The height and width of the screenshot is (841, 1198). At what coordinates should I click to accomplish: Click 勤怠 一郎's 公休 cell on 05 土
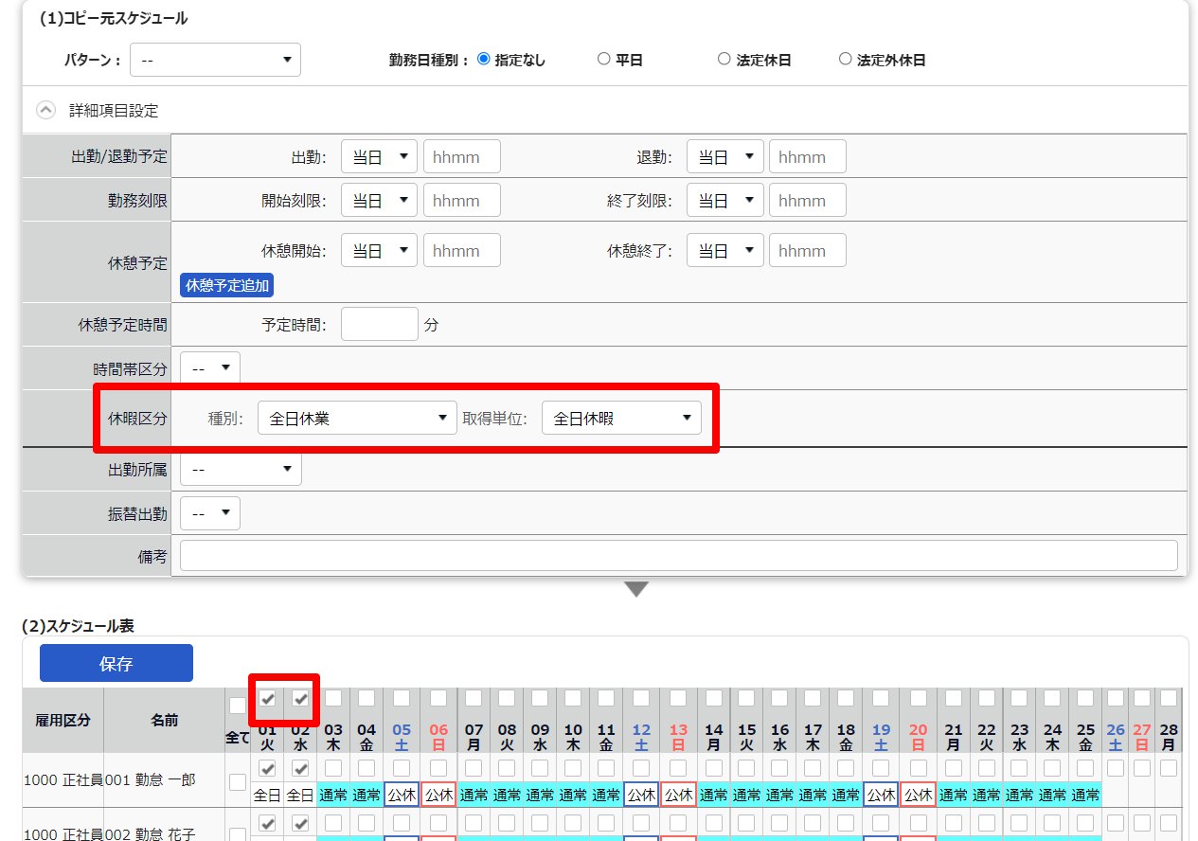(402, 795)
